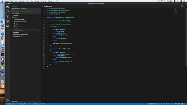Open the Apple menu

coord(3,1)
